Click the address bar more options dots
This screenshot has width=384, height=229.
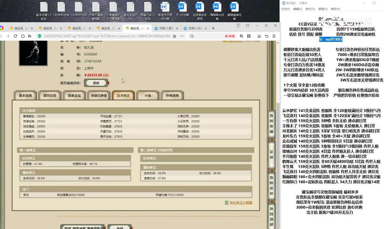coord(182,36)
